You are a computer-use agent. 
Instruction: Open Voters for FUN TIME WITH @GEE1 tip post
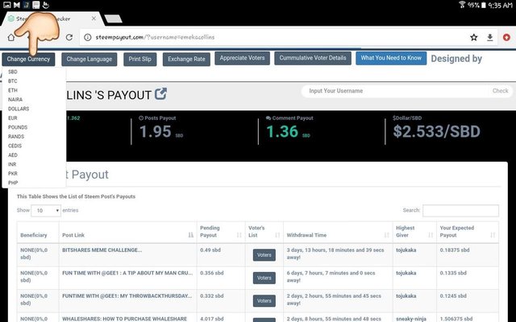pos(264,278)
